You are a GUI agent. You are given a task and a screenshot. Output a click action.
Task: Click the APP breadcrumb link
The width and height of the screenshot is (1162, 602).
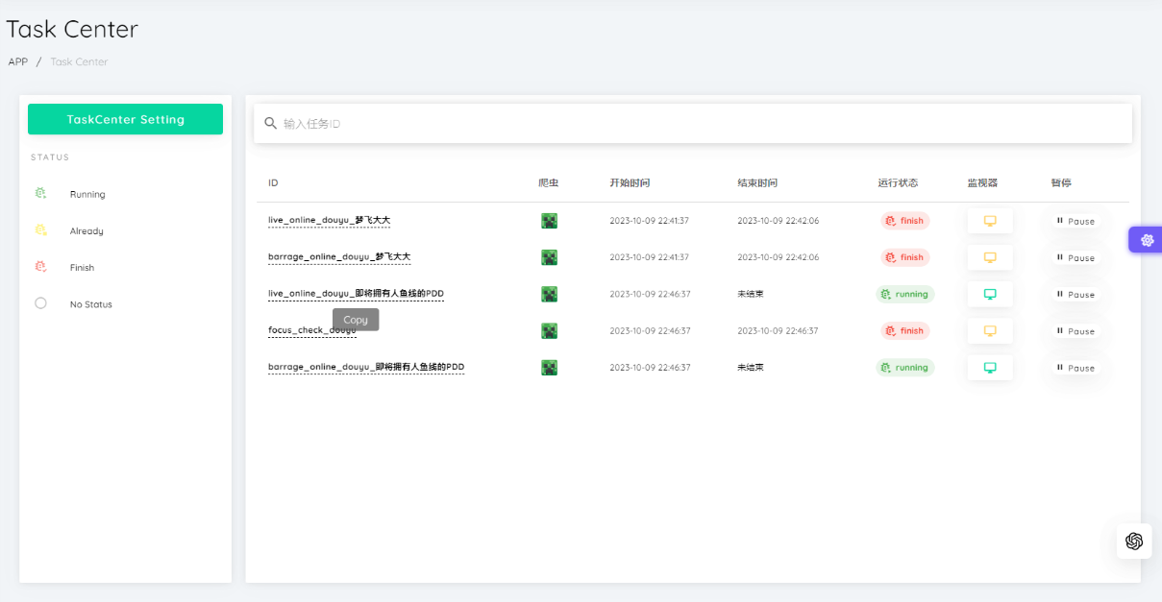(18, 61)
